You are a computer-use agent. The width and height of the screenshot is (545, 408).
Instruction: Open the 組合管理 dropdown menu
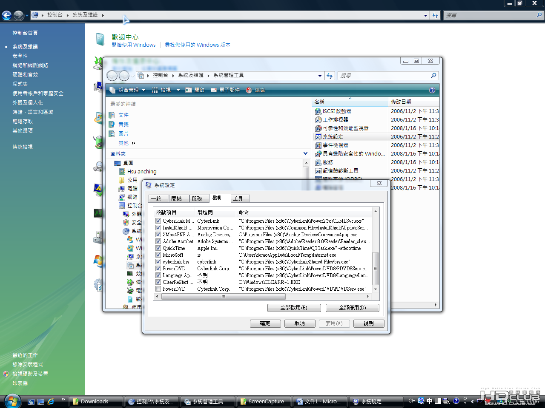[x=127, y=90]
